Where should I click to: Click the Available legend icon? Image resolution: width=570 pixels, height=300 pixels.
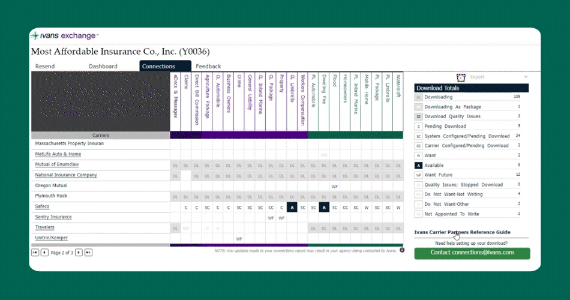pyautogui.click(x=418, y=165)
